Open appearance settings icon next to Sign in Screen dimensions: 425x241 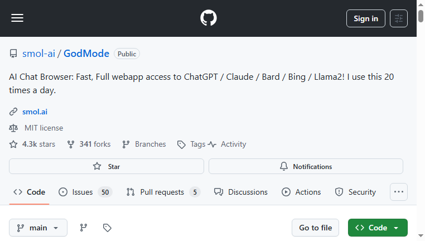point(398,18)
